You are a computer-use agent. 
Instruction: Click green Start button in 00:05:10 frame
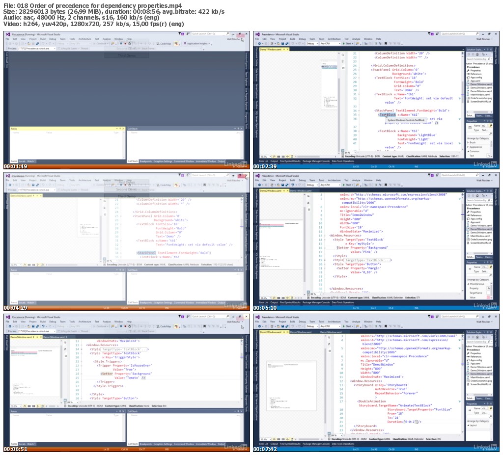tap(347, 185)
